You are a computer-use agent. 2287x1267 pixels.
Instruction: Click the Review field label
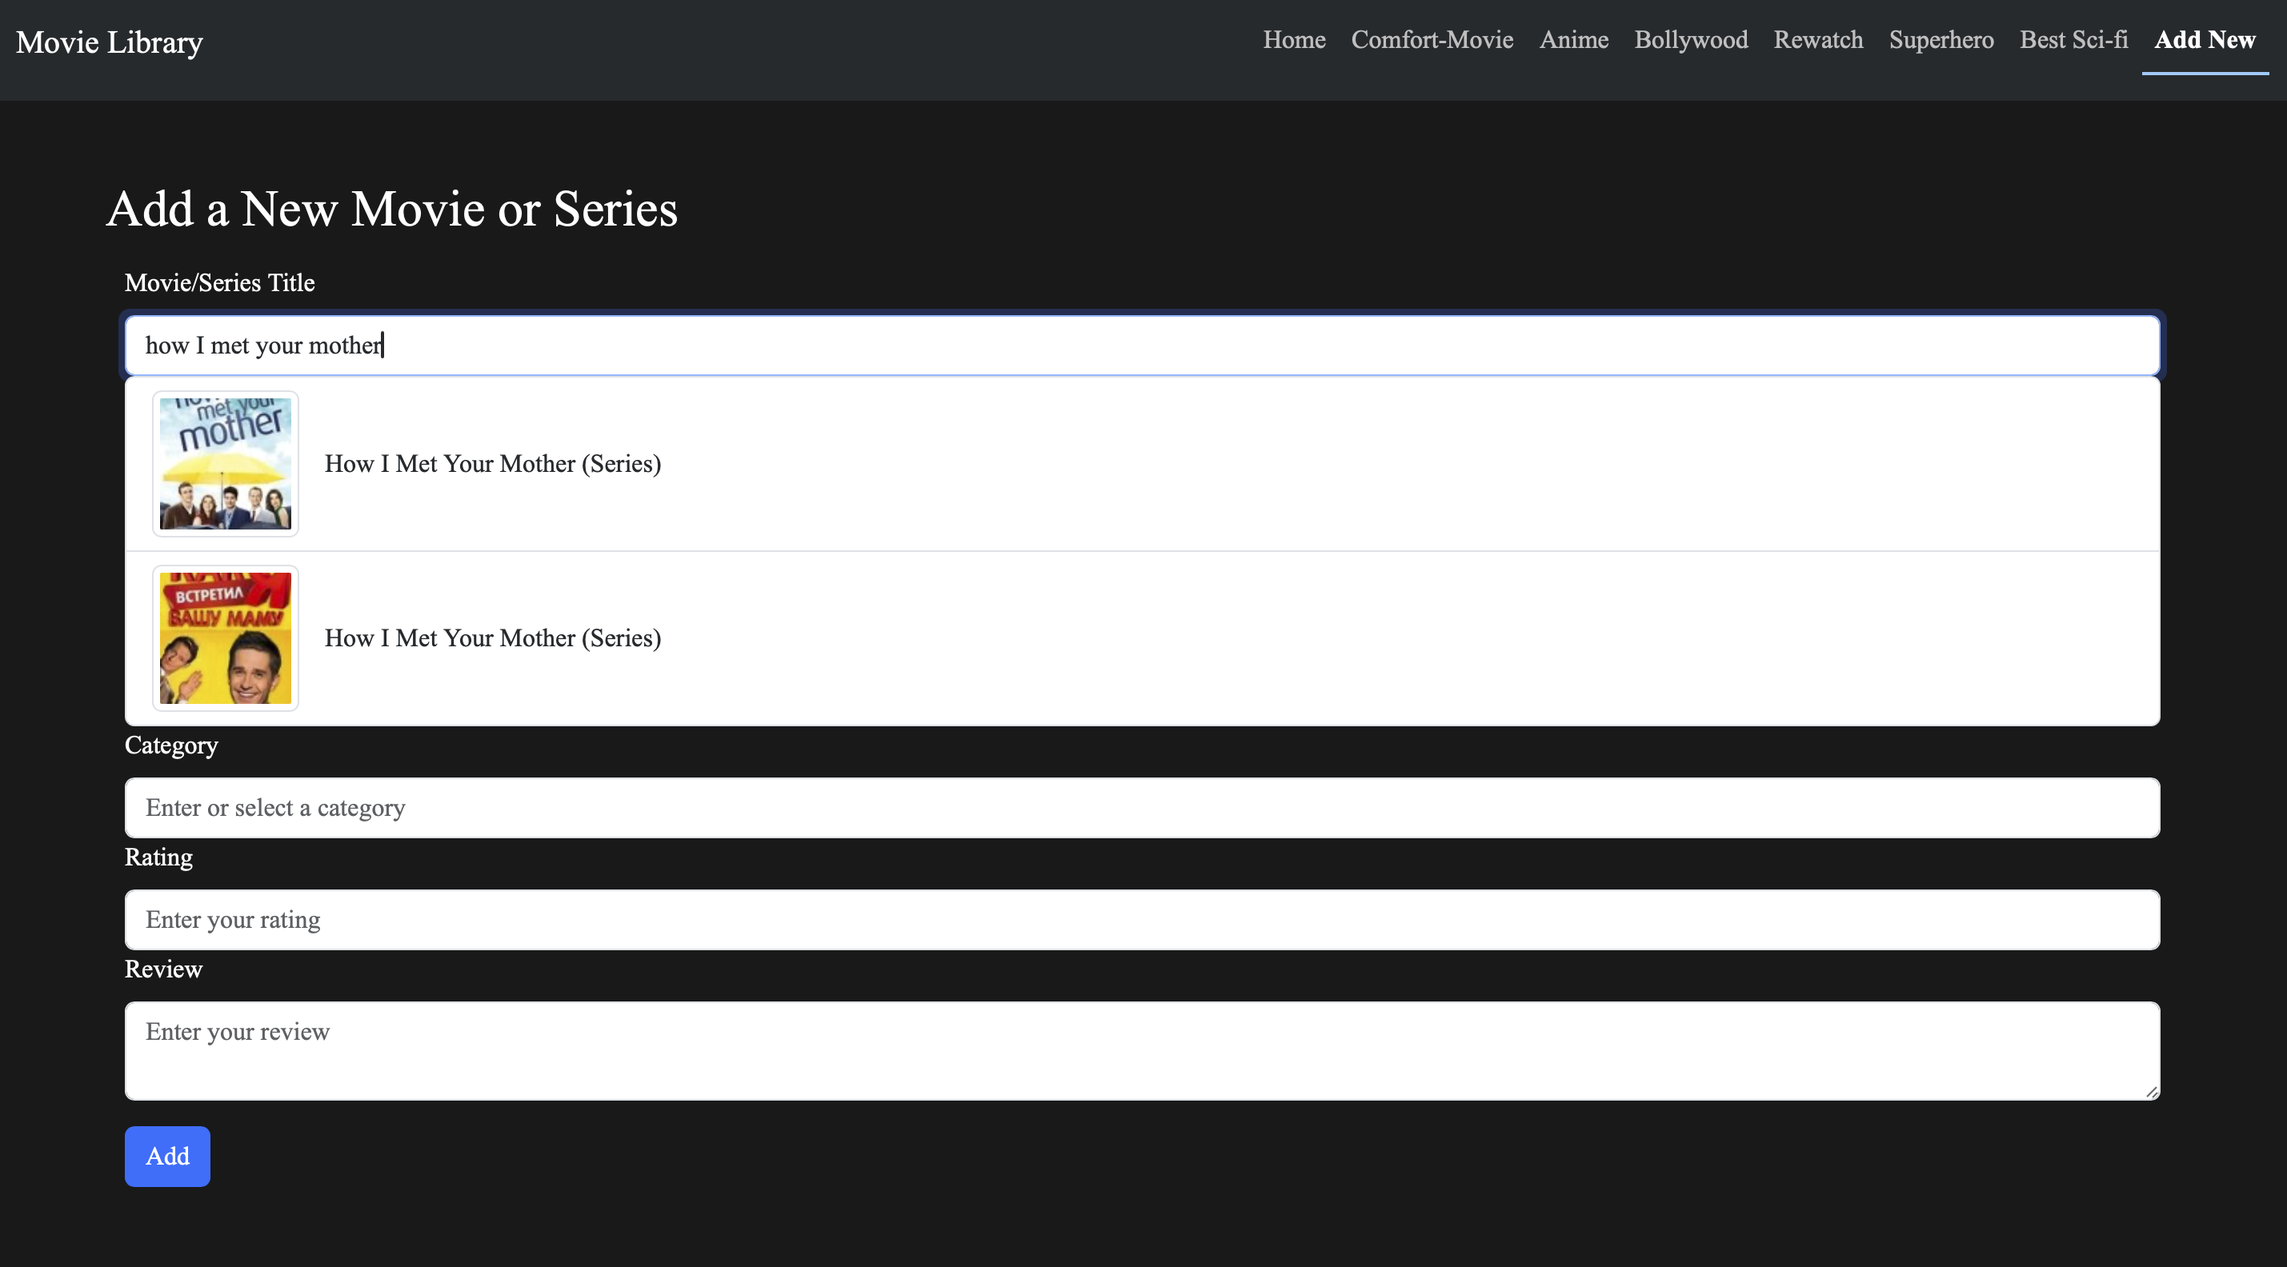pos(163,969)
